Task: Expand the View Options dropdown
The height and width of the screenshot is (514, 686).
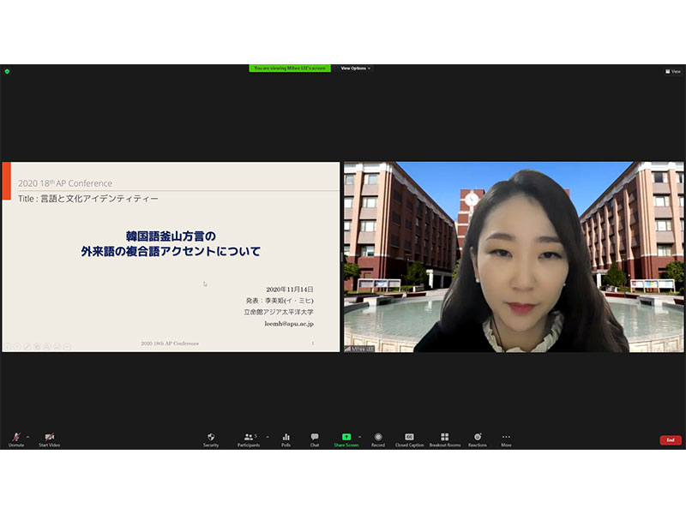Action: pos(356,69)
